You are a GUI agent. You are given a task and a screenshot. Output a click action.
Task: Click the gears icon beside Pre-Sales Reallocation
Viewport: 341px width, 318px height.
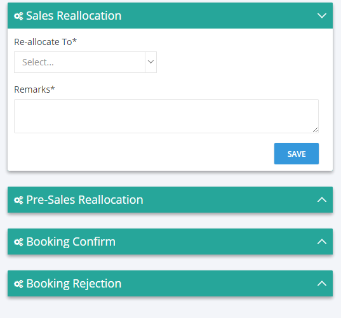click(18, 200)
